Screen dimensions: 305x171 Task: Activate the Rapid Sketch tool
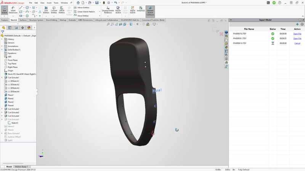[133, 10]
